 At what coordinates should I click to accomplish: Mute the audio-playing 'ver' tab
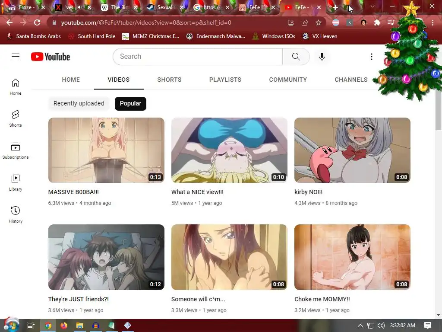pyautogui.click(x=80, y=7)
